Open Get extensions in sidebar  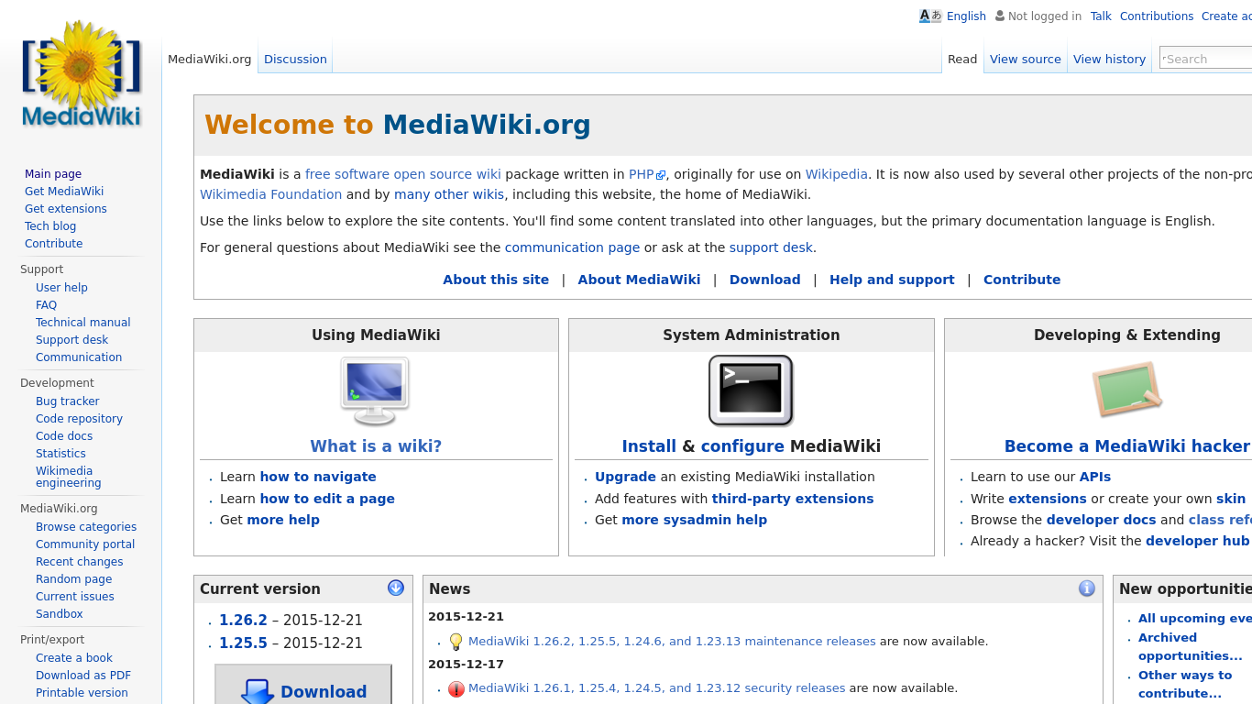point(66,209)
